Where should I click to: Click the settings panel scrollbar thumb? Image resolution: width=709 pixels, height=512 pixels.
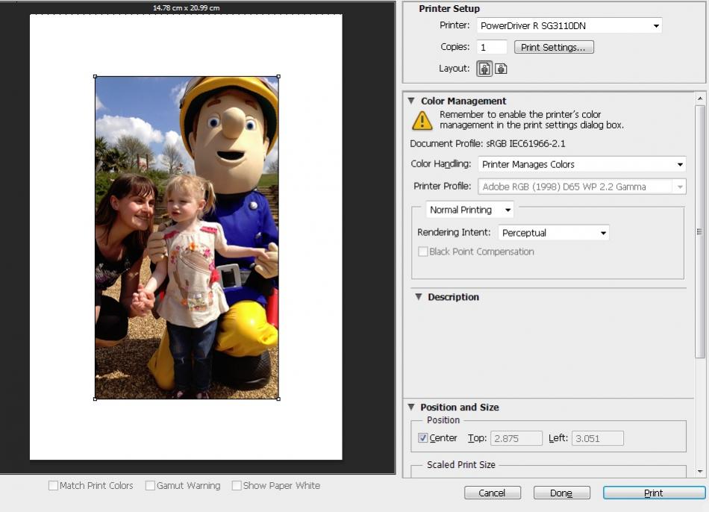pyautogui.click(x=700, y=231)
